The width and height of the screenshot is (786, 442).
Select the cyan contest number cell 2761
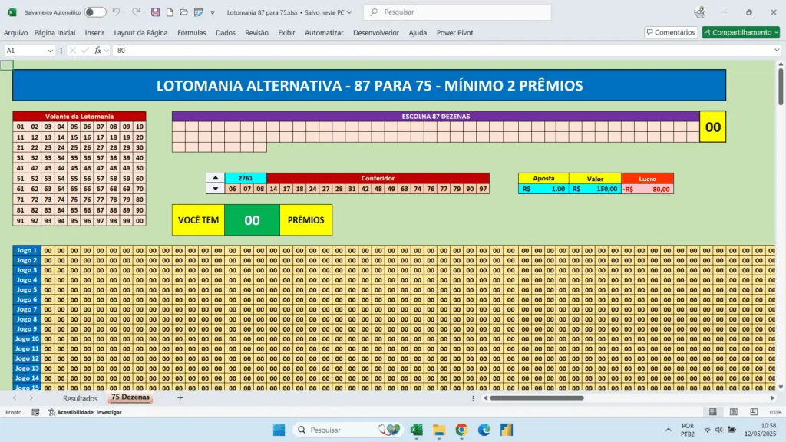(246, 178)
